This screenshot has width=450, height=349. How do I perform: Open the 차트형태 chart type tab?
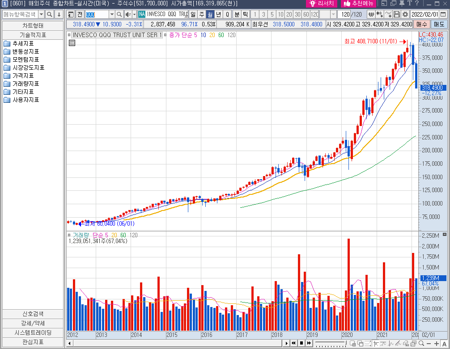(33, 25)
